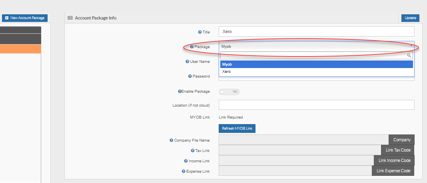427x183 pixels.
Task: Click the Income Link field
Action: click(296, 160)
